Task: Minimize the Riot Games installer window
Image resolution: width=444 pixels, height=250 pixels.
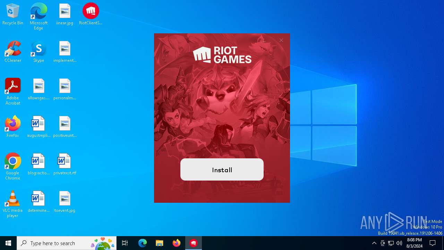Action: (264, 41)
